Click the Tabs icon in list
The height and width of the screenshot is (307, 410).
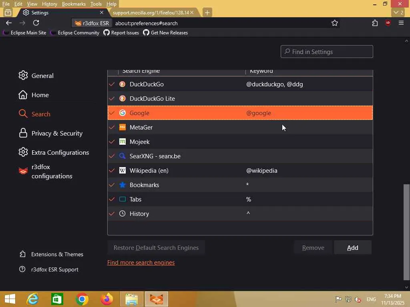122,199
